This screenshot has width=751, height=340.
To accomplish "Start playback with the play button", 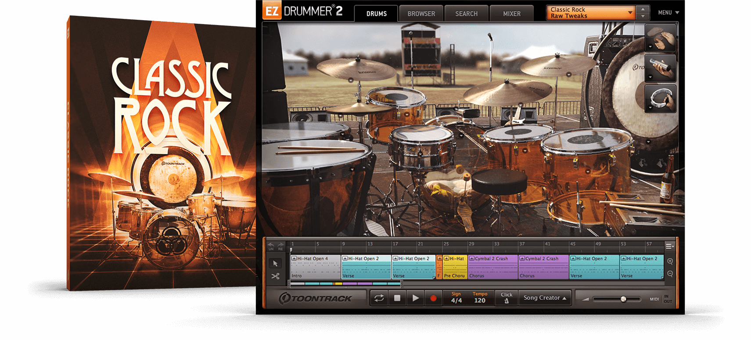I will point(415,298).
